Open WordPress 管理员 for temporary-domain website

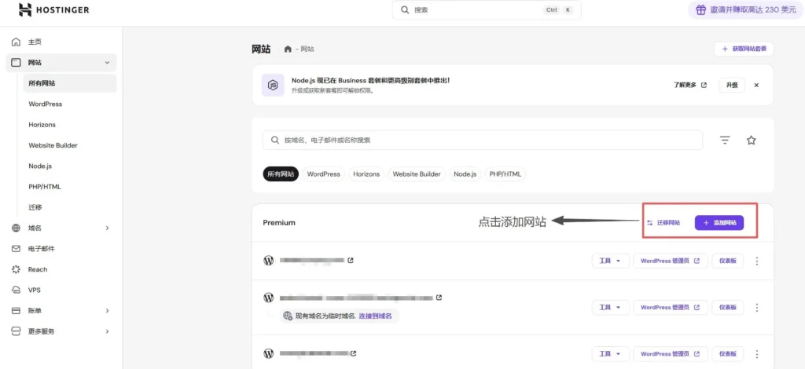point(671,308)
